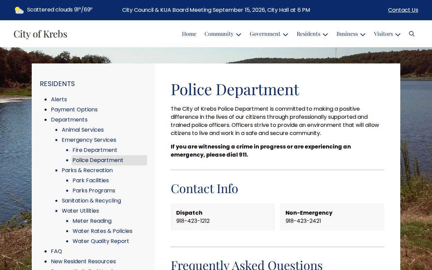The image size is (432, 270).
Task: Open the Departments sidebar link
Action: click(x=69, y=119)
